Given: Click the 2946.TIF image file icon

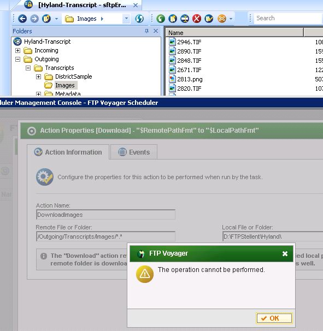Looking at the screenshot, I should 172,42.
